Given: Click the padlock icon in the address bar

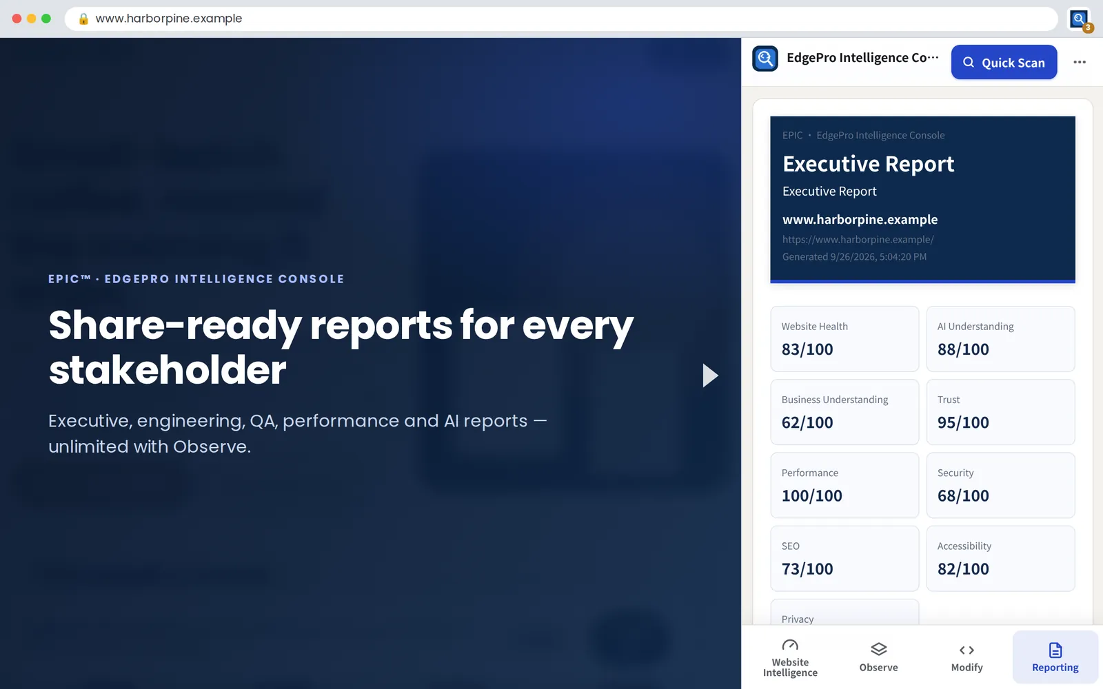Looking at the screenshot, I should click(83, 19).
